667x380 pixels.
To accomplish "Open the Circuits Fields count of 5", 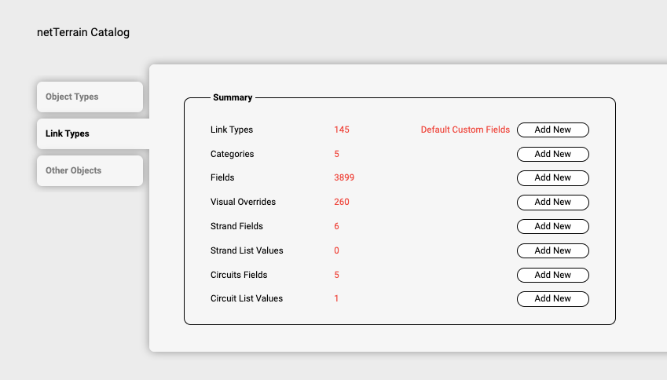I will [337, 276].
